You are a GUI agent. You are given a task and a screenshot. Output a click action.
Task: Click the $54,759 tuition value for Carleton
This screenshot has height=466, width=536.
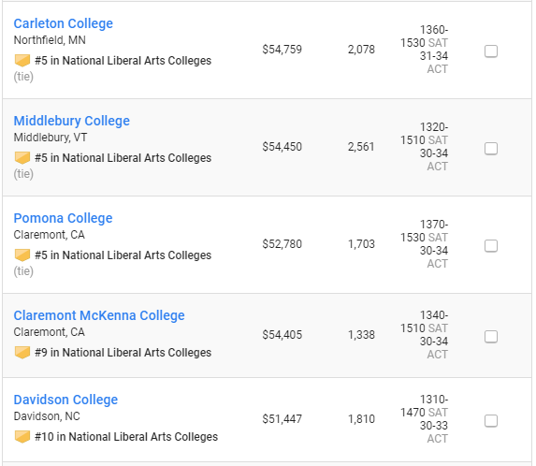point(282,50)
